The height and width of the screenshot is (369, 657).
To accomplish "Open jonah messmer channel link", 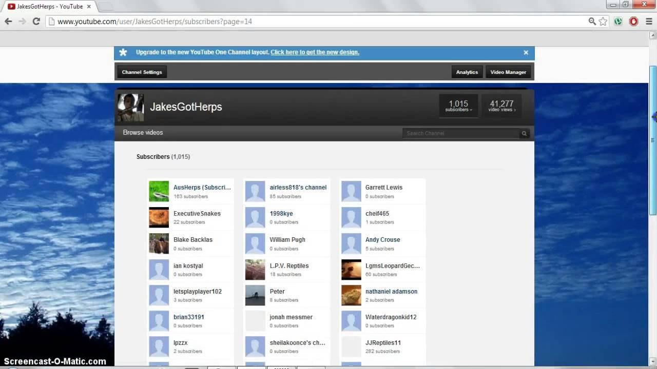I will coord(291,317).
